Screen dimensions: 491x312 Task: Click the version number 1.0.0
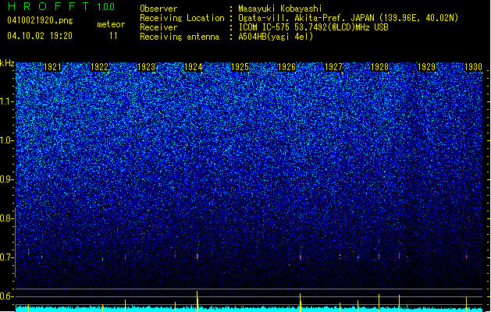click(x=105, y=7)
